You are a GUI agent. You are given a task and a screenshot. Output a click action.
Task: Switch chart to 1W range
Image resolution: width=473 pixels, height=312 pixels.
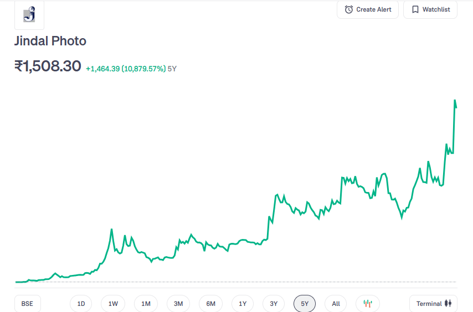click(x=113, y=304)
